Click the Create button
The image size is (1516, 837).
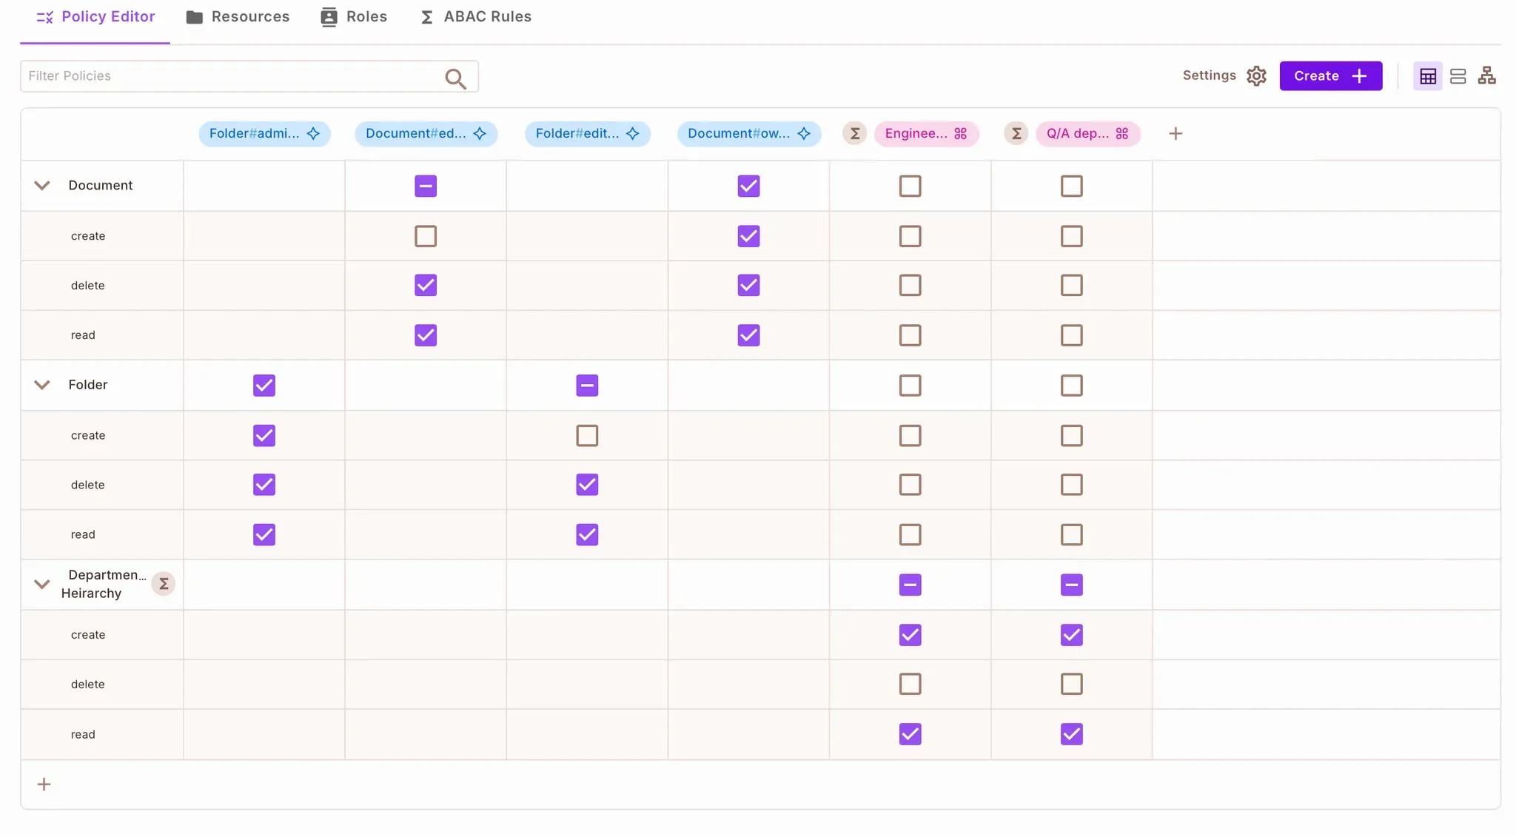click(x=1330, y=76)
